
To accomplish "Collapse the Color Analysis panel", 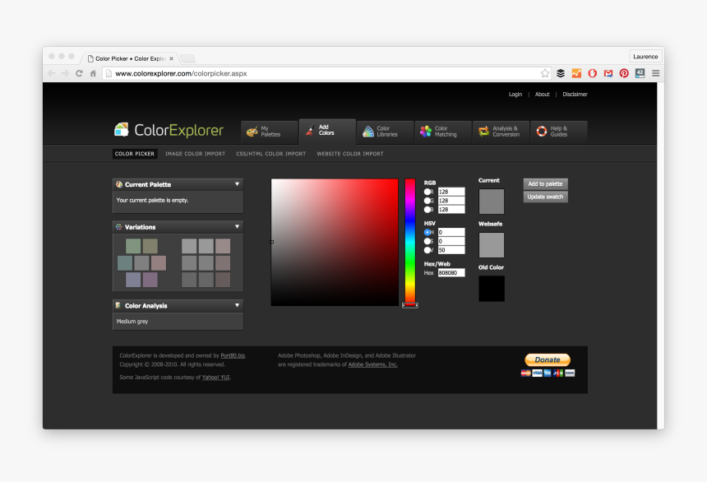I will point(237,305).
